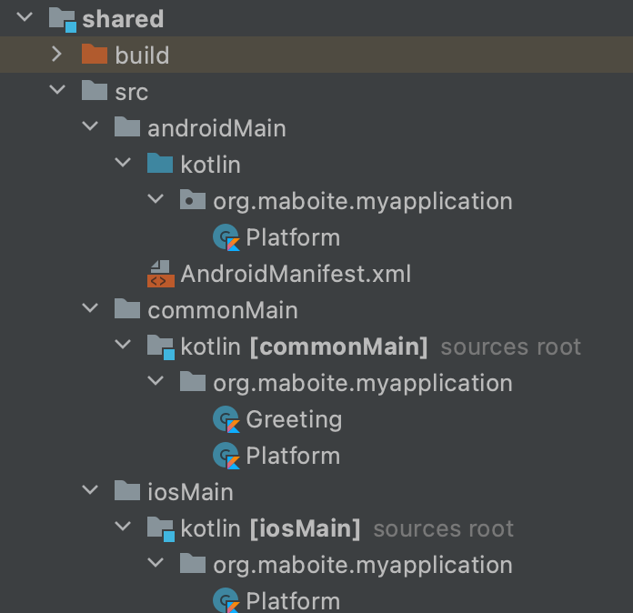The height and width of the screenshot is (613, 633).
Task: Click the package icon under androidMain kotlin
Action: click(x=192, y=200)
